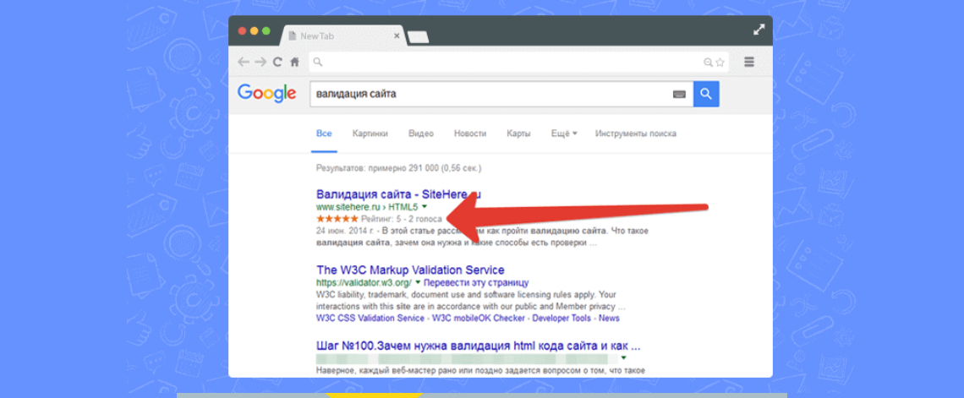The height and width of the screenshot is (398, 964).
Task: Open Инструменты поиска
Action: pos(636,134)
